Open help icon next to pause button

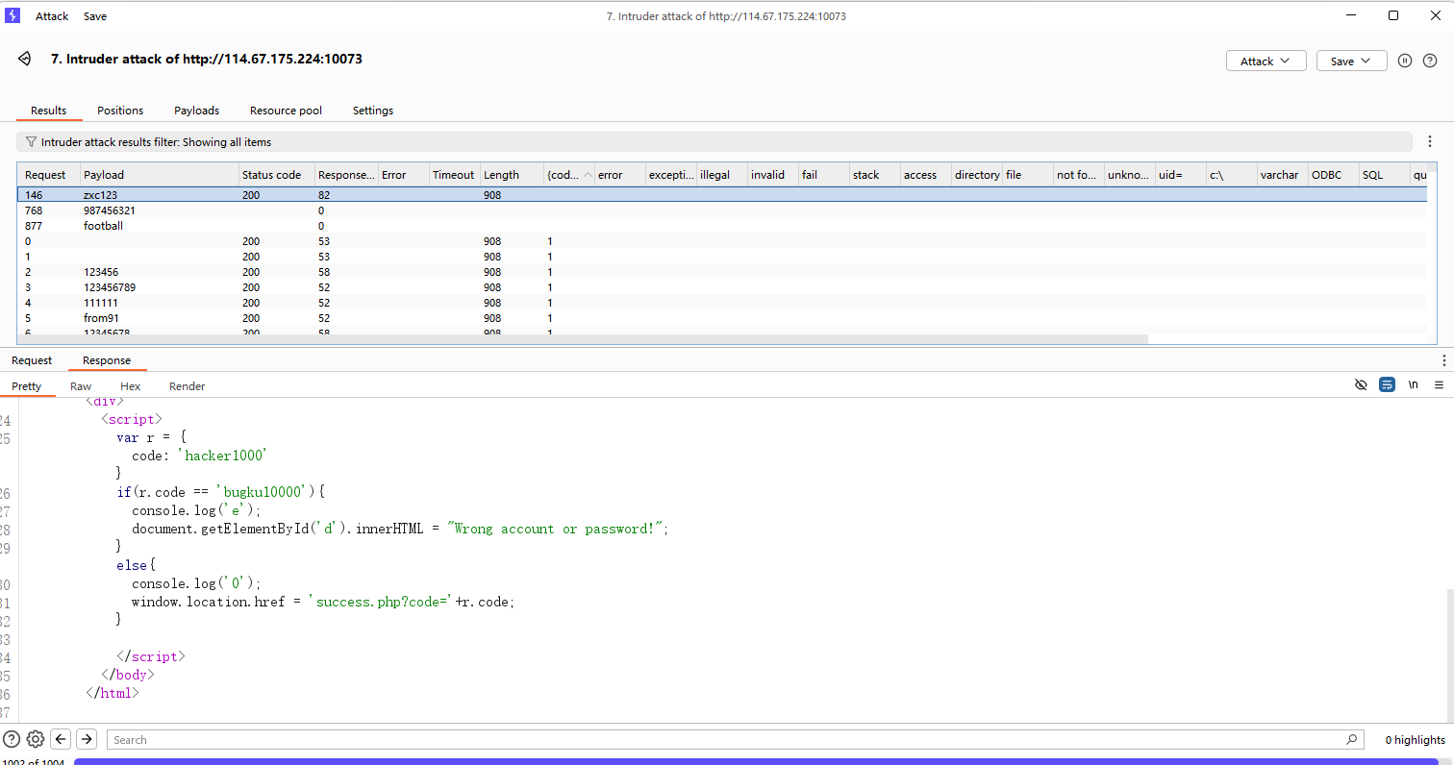click(x=1430, y=61)
